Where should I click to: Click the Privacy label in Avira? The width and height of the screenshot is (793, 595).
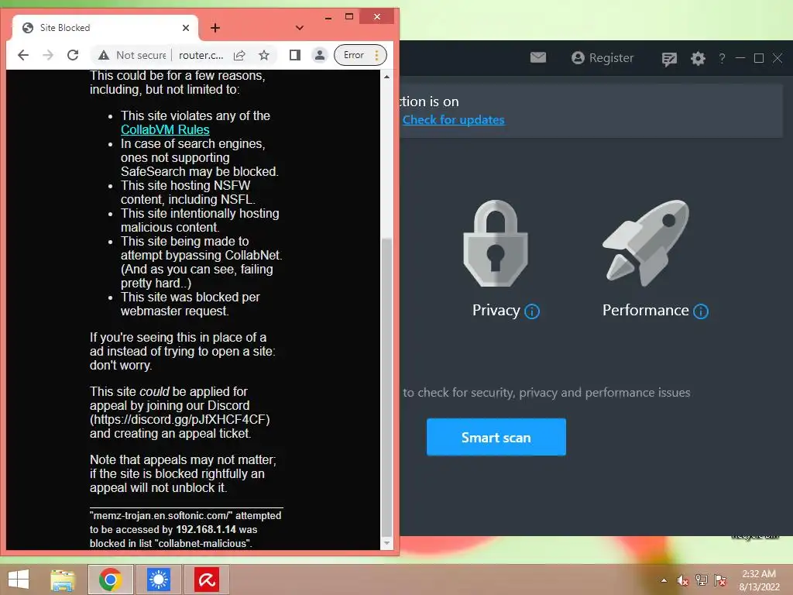[496, 310]
